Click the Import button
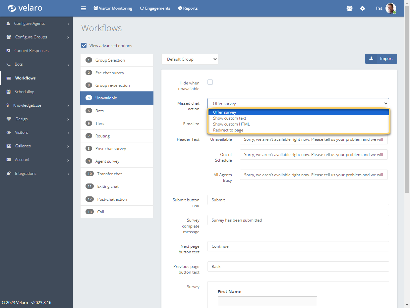The image size is (410, 308). [x=381, y=59]
